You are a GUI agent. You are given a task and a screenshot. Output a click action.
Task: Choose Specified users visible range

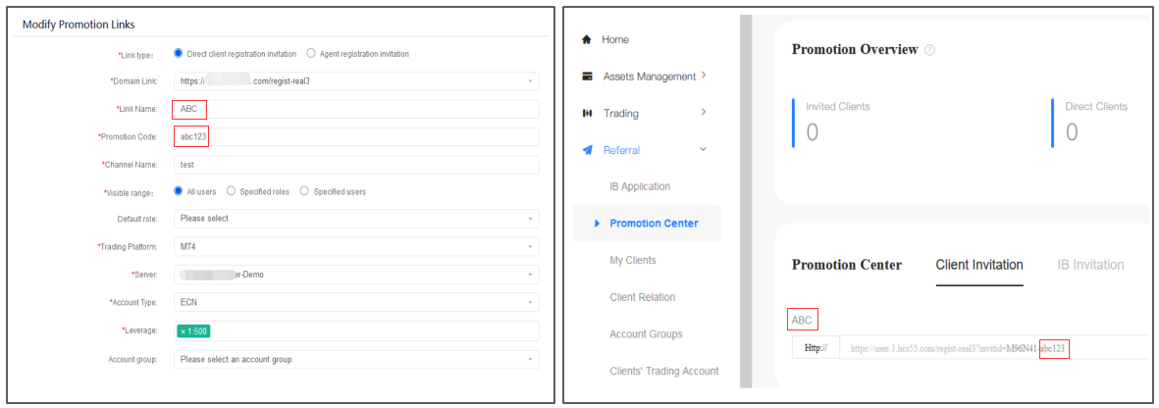tap(304, 191)
